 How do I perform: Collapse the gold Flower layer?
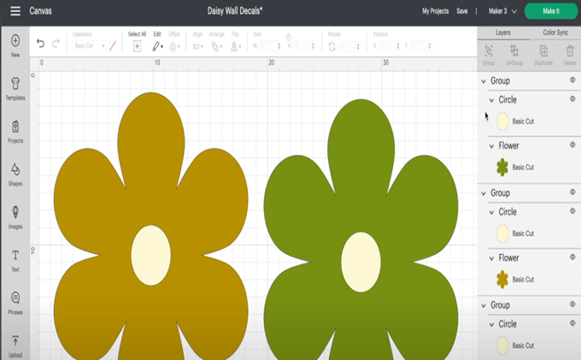491,258
